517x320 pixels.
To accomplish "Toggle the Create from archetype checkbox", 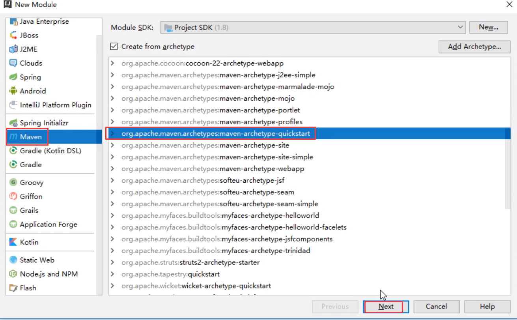I will (x=114, y=47).
